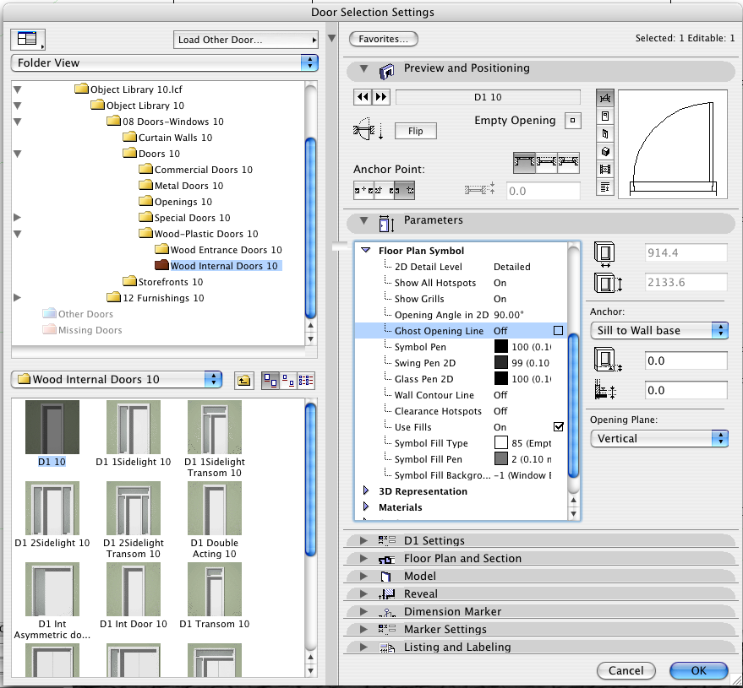
Task: Expand the D1 Settings panel
Action: pyautogui.click(x=364, y=540)
